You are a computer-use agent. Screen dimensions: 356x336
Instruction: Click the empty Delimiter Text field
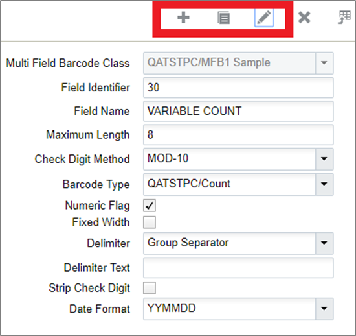point(238,268)
